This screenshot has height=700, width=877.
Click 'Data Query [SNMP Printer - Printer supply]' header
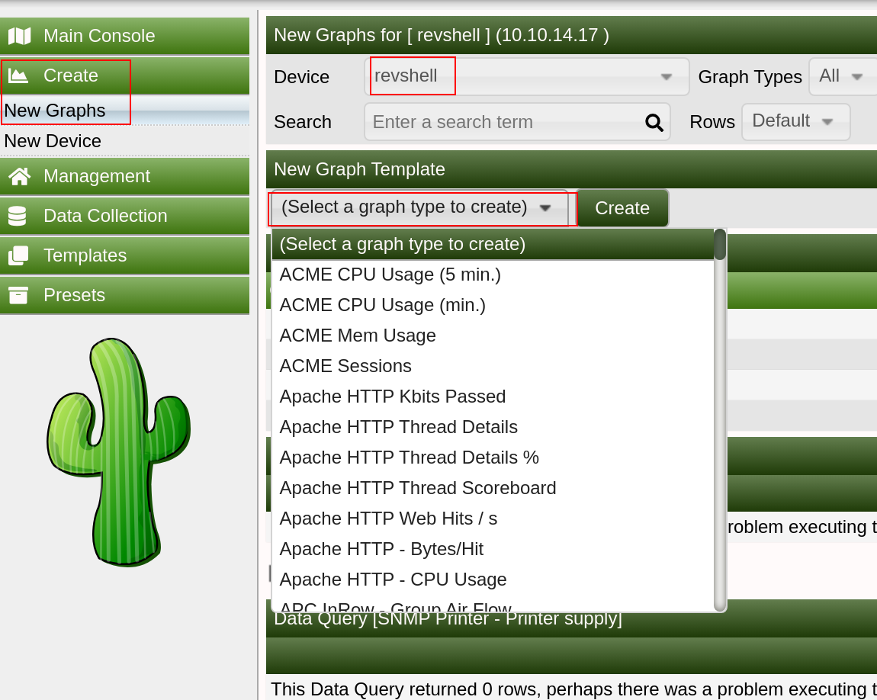pyautogui.click(x=572, y=619)
